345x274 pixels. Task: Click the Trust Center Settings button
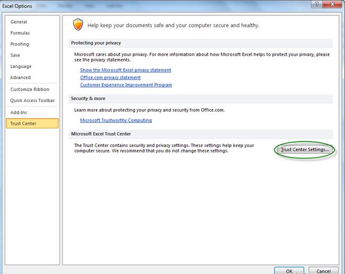click(x=305, y=150)
